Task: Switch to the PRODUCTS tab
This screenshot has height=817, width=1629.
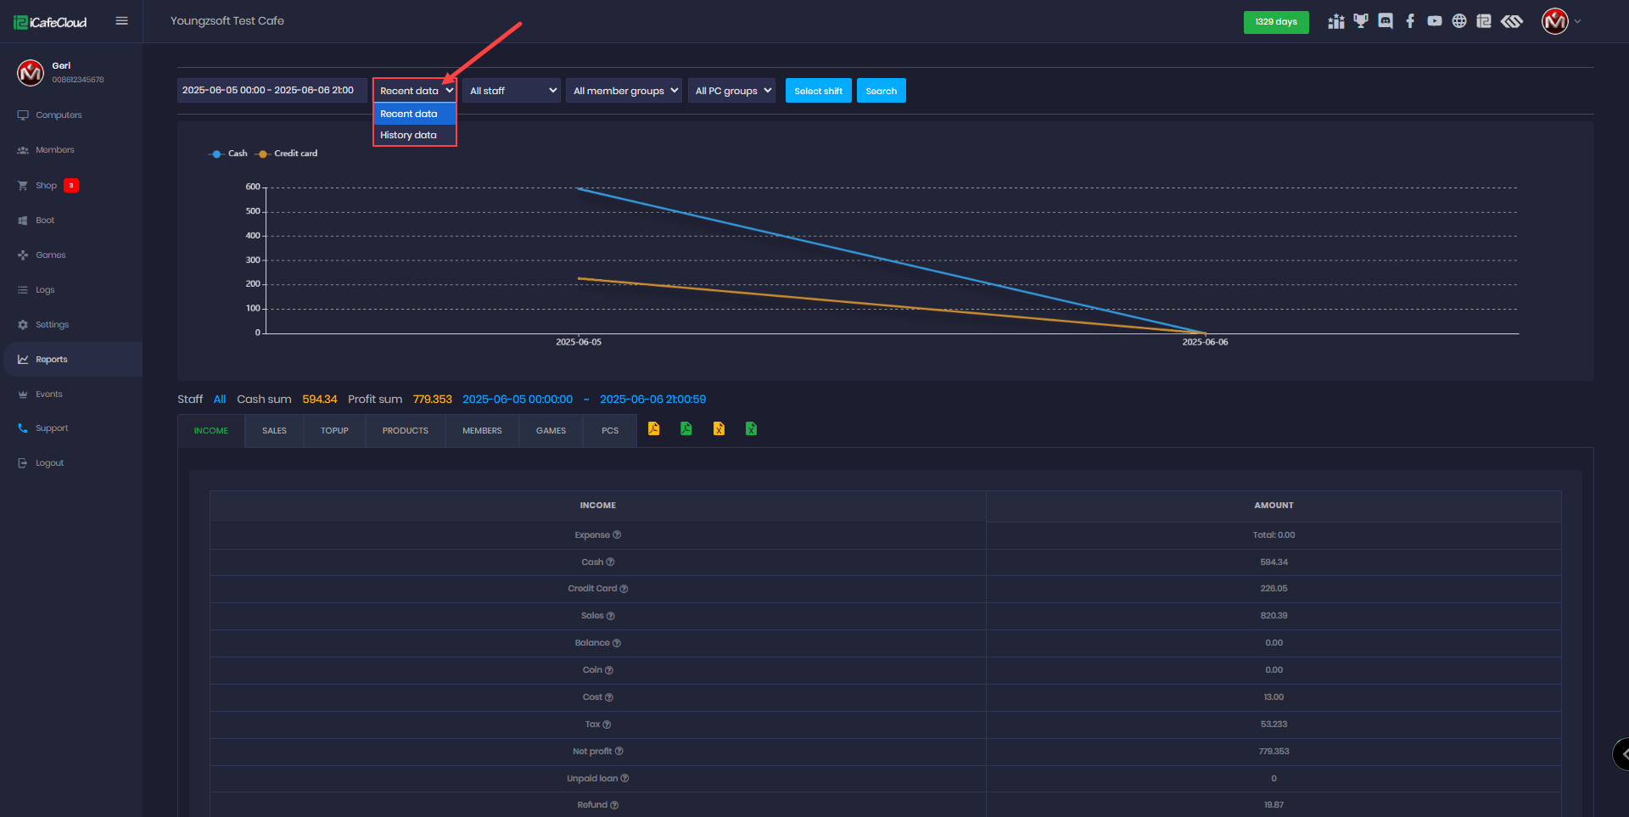Action: click(405, 431)
